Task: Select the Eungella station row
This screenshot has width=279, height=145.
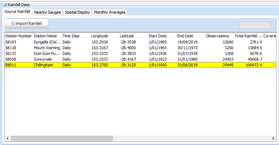Action: pos(47,42)
